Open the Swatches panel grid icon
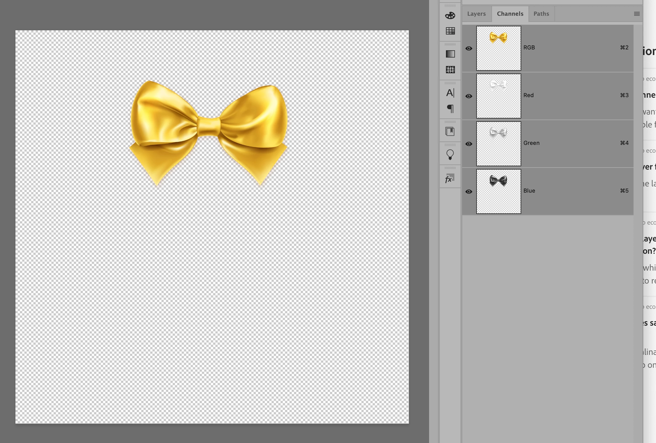 pos(450,31)
